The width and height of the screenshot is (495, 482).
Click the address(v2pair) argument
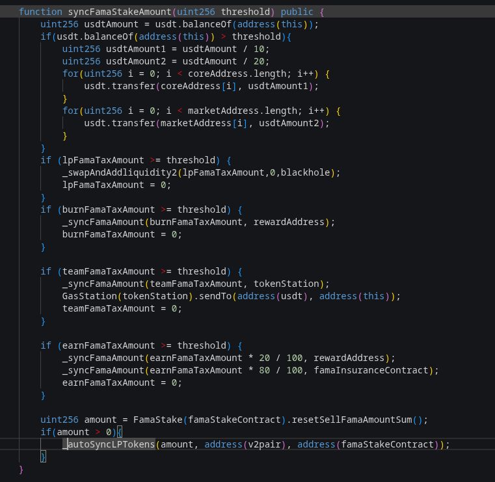pos(245,444)
